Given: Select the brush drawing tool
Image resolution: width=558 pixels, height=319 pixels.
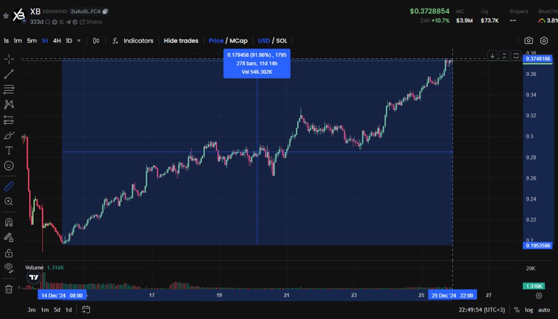Looking at the screenshot, I should [9, 135].
